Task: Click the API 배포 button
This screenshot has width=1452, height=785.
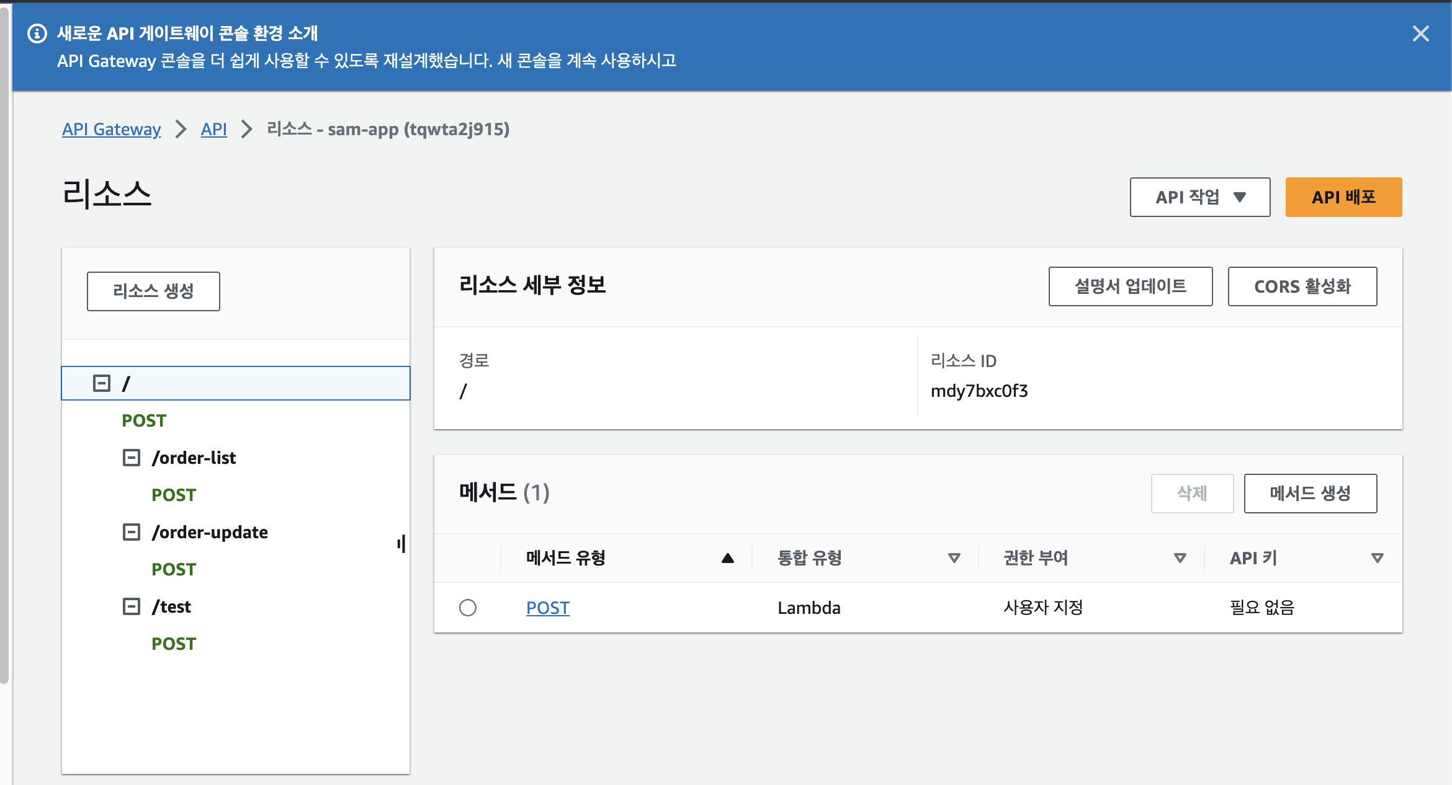Action: pos(1343,197)
